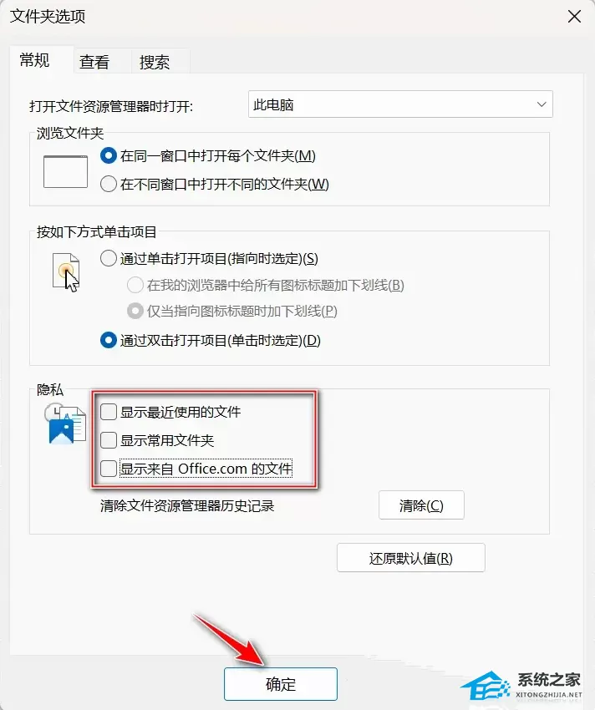Switch to the 查看 tab
The width and height of the screenshot is (595, 710).
tap(94, 62)
